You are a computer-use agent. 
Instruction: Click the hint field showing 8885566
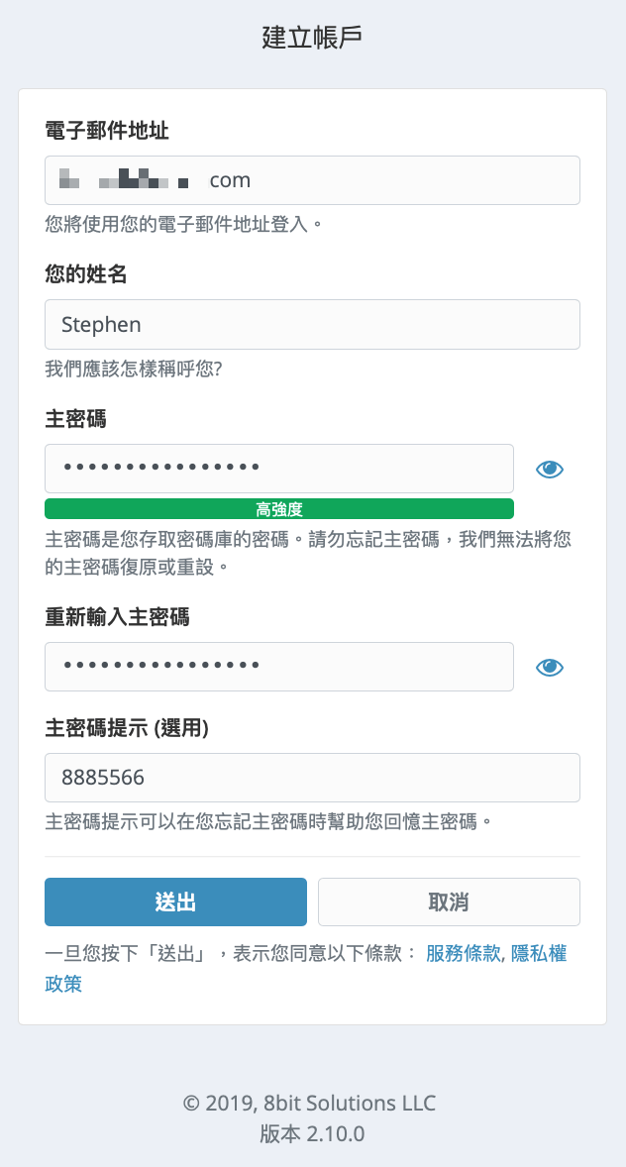click(x=312, y=778)
